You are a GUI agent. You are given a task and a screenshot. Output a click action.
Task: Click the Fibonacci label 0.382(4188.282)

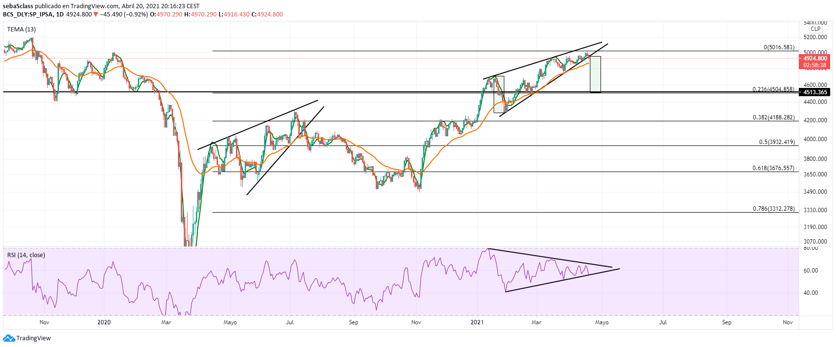tap(774, 117)
